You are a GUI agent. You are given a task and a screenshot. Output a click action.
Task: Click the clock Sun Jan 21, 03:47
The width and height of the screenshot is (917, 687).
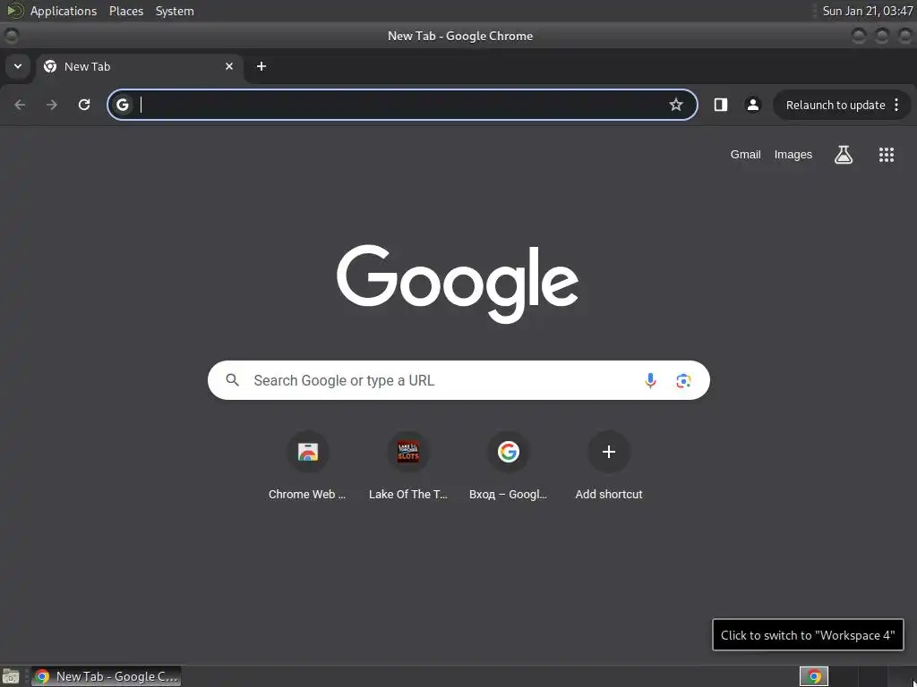(867, 11)
